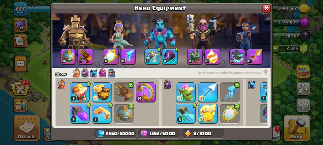Viewport: 323px width, 145px height.
Task: Select the Earthquake Boots equipment icon
Action: pos(101,92)
